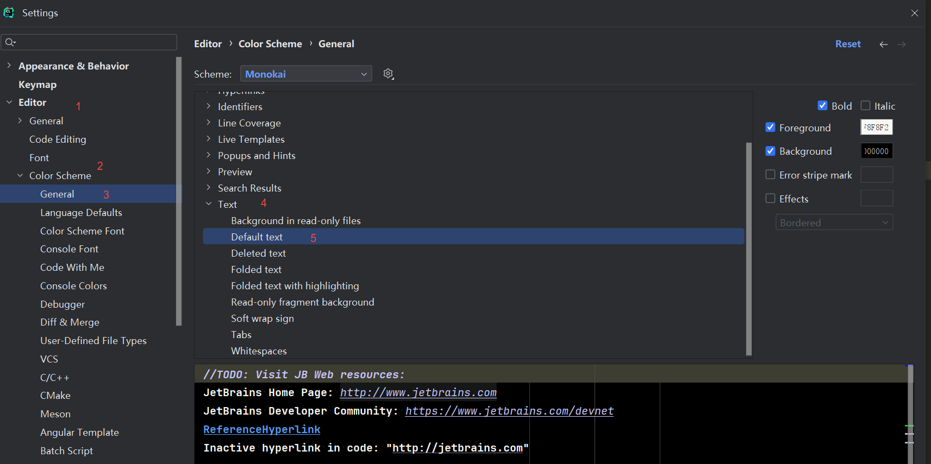Image resolution: width=931 pixels, height=464 pixels.
Task: Open User-Defined File Types settings
Action: pyautogui.click(x=93, y=340)
